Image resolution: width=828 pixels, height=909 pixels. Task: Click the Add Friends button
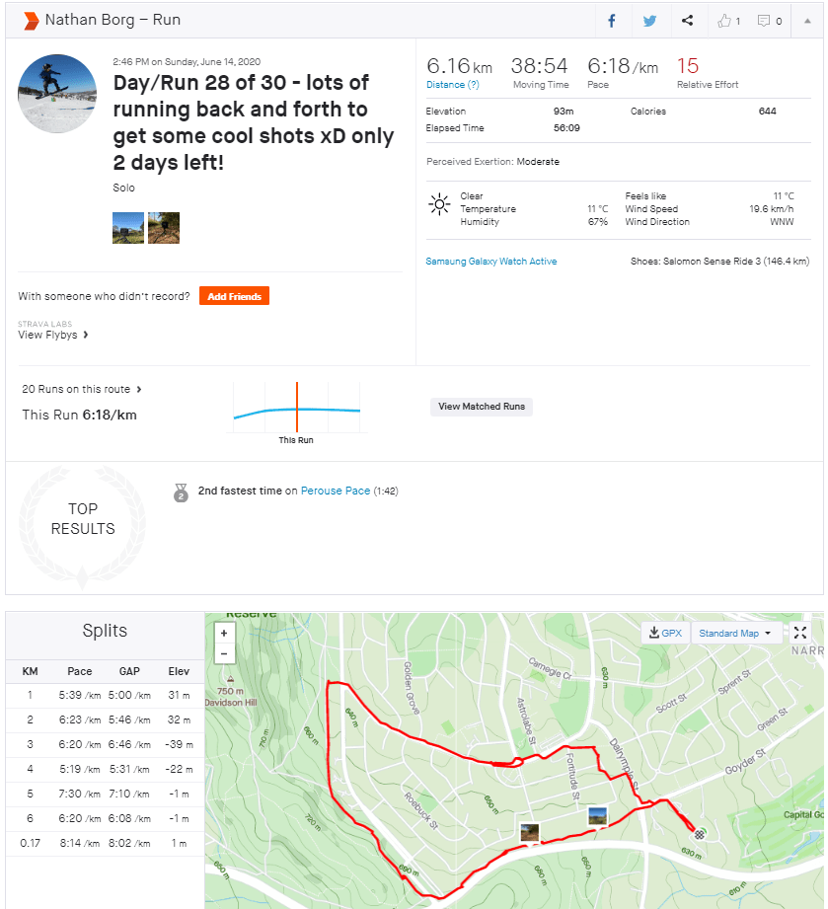[234, 296]
